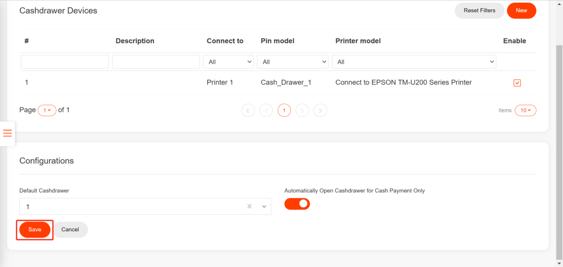563x267 pixels.
Task: Open the Page number selector
Action: tap(47, 110)
